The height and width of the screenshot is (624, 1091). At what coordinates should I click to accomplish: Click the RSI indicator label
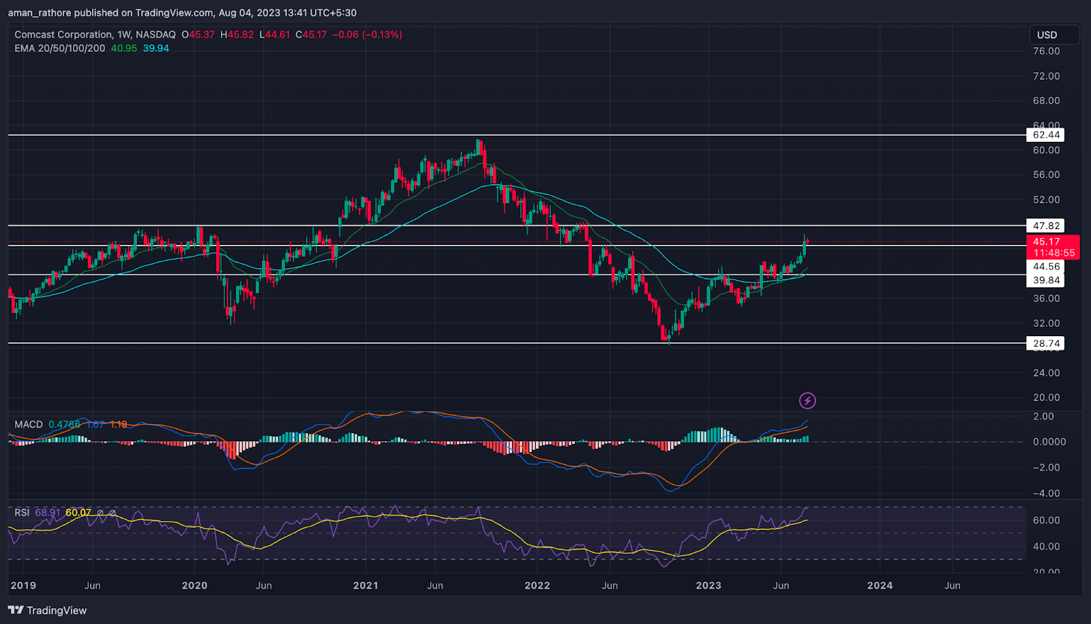[x=22, y=512]
